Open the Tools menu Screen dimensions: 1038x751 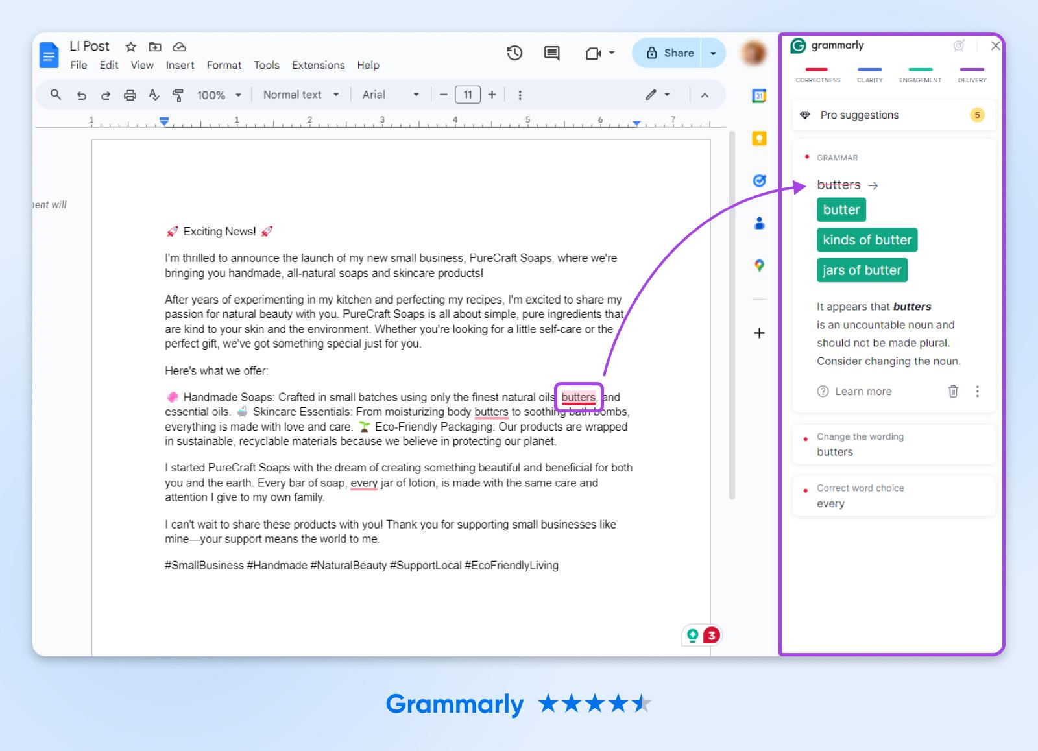267,65
